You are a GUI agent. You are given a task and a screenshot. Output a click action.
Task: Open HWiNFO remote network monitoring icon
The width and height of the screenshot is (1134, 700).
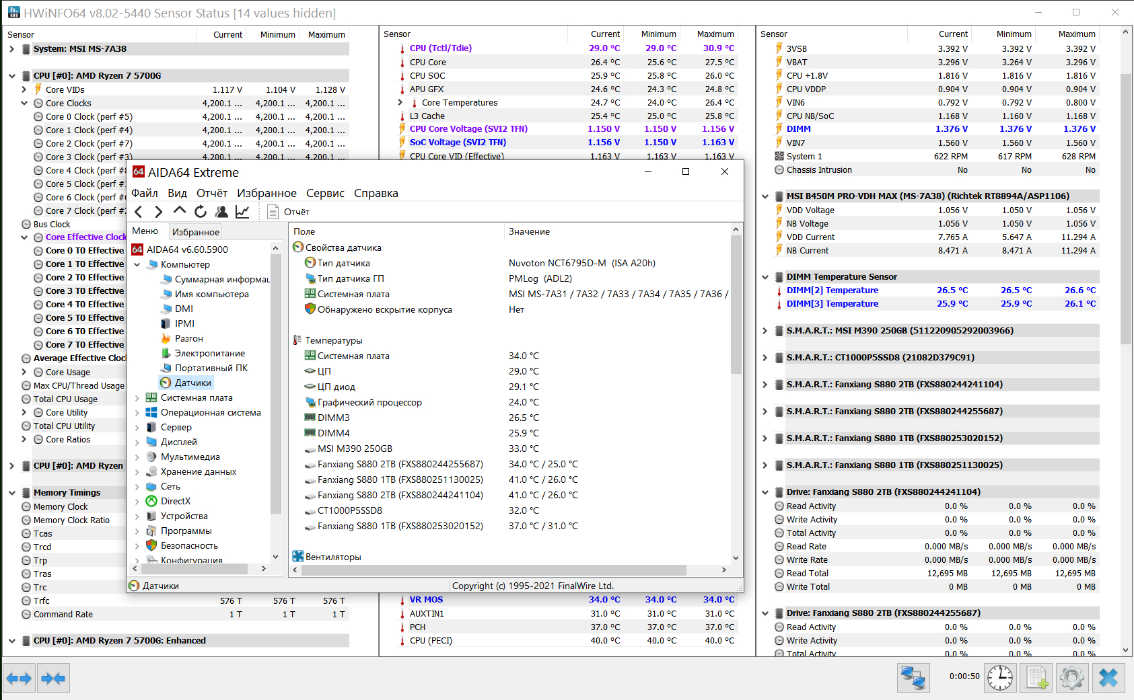pos(913,678)
